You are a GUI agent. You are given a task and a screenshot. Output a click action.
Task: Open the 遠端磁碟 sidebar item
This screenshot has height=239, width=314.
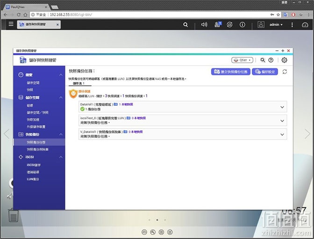(33, 172)
